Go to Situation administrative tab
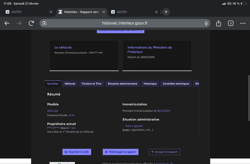Screen dimensions: 250x164 click(x=122, y=84)
